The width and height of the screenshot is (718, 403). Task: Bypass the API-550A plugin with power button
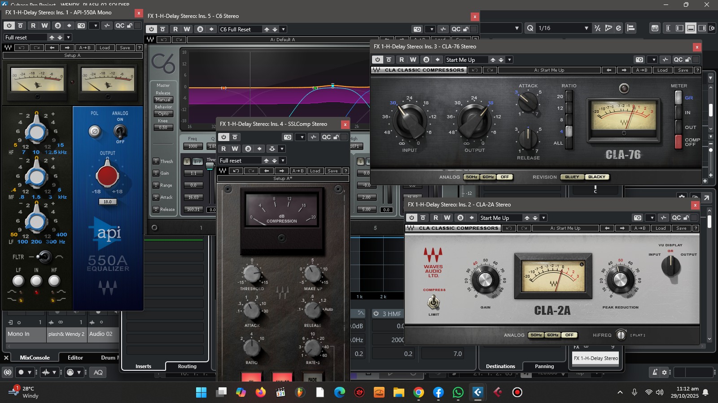coord(9,26)
